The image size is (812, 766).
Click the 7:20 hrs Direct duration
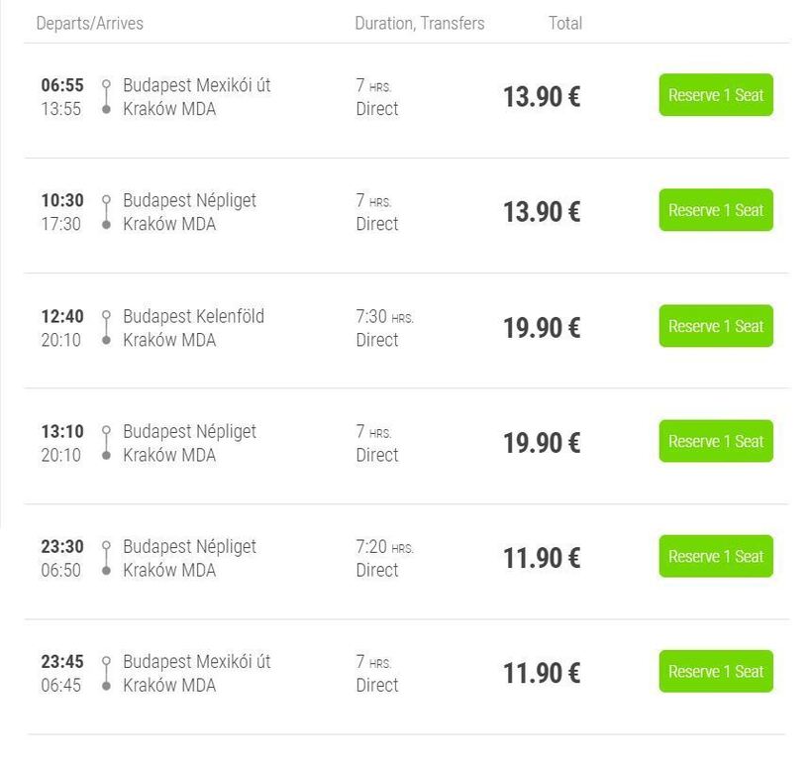pos(384,558)
